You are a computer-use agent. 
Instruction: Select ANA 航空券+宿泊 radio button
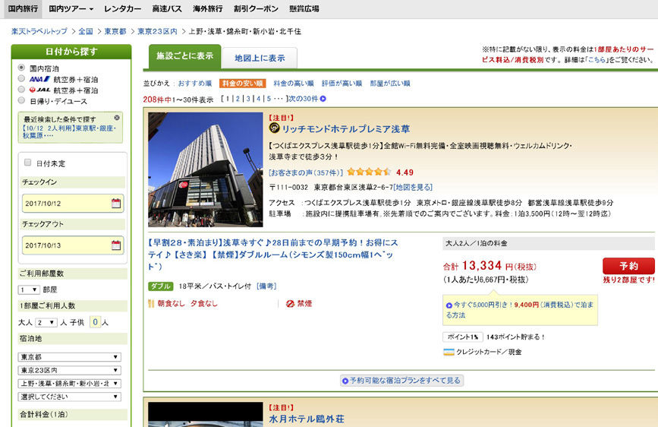point(21,78)
